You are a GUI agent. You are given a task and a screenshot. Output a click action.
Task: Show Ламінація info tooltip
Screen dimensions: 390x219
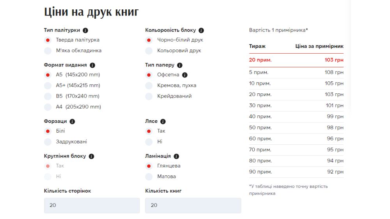176,156
